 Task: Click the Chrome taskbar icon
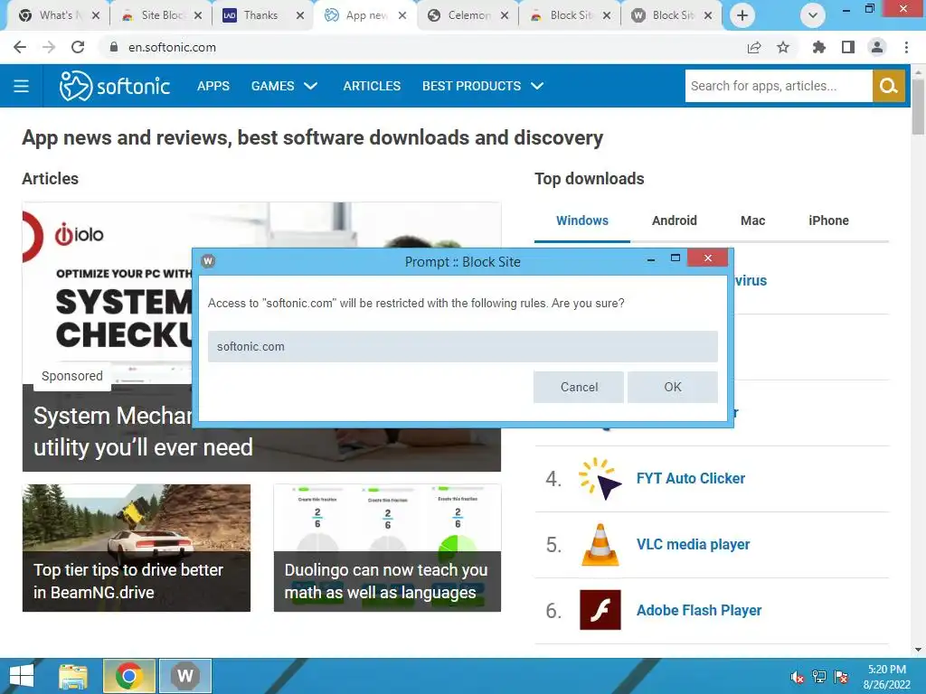tap(129, 676)
